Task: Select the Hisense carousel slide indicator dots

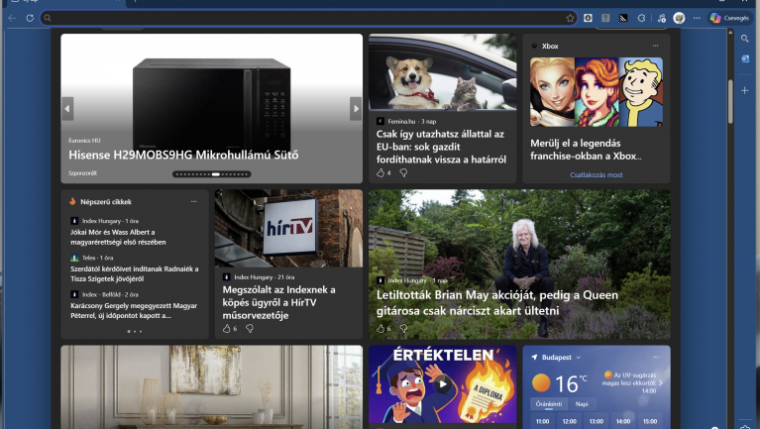Action: coord(212,174)
